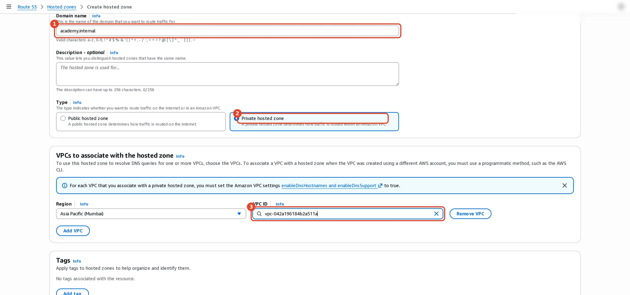Image resolution: width=630 pixels, height=295 pixels.
Task: Dismiss the DNS settings info banner
Action: (x=564, y=186)
